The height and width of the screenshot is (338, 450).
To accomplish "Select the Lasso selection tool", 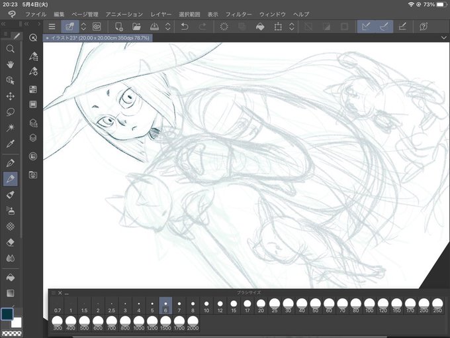I will click(x=11, y=112).
